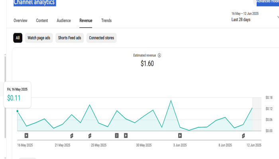Filter revenue by Connected stores
This screenshot has width=279, height=159.
(101, 38)
